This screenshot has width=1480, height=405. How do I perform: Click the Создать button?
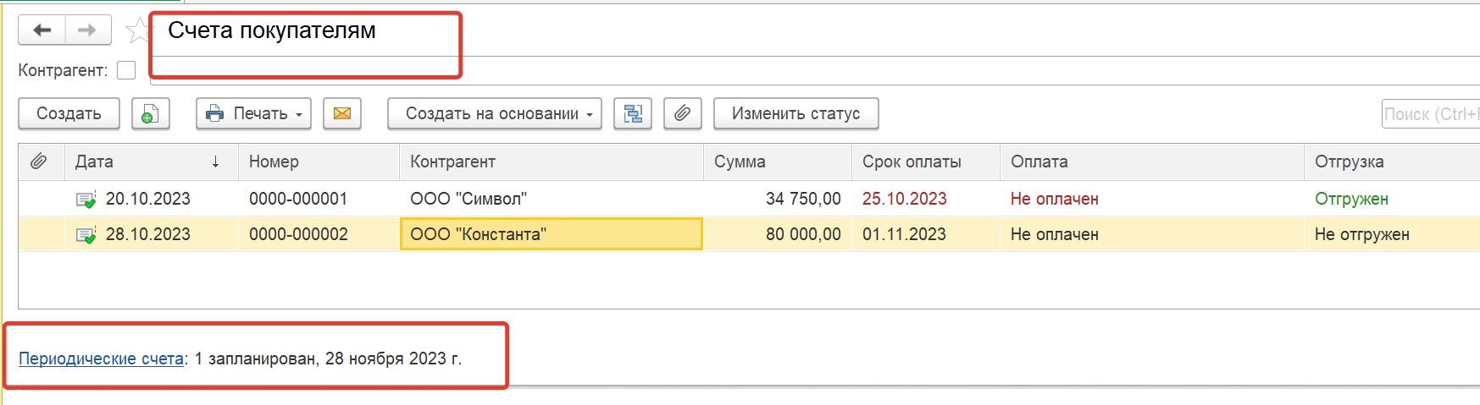click(69, 114)
